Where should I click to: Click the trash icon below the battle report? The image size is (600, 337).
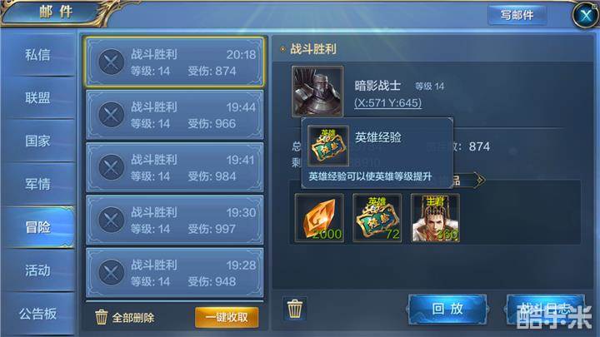coord(295,309)
